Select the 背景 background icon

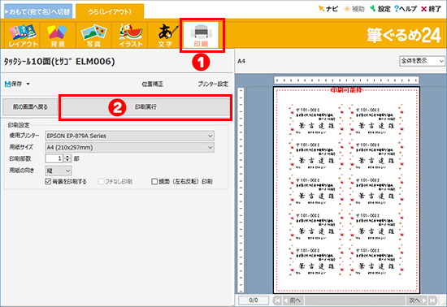tap(58, 35)
